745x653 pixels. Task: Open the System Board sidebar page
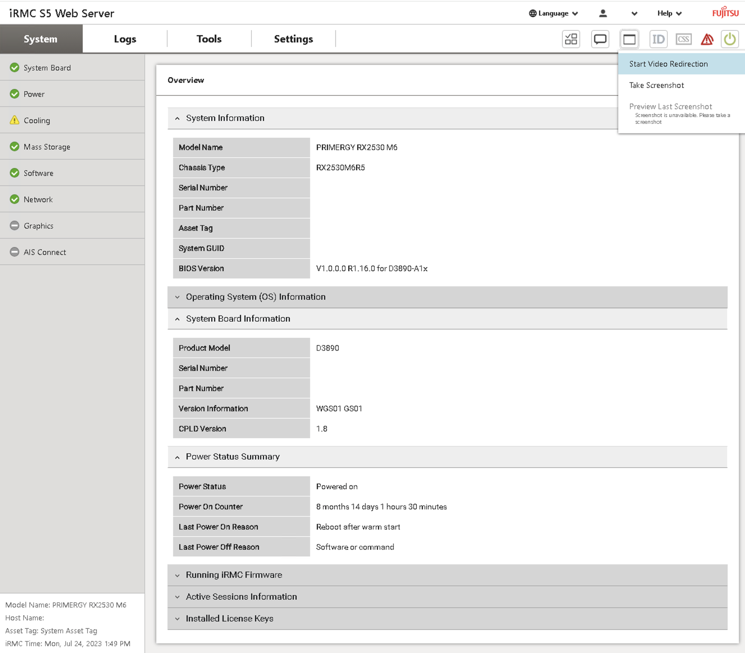[72, 67]
